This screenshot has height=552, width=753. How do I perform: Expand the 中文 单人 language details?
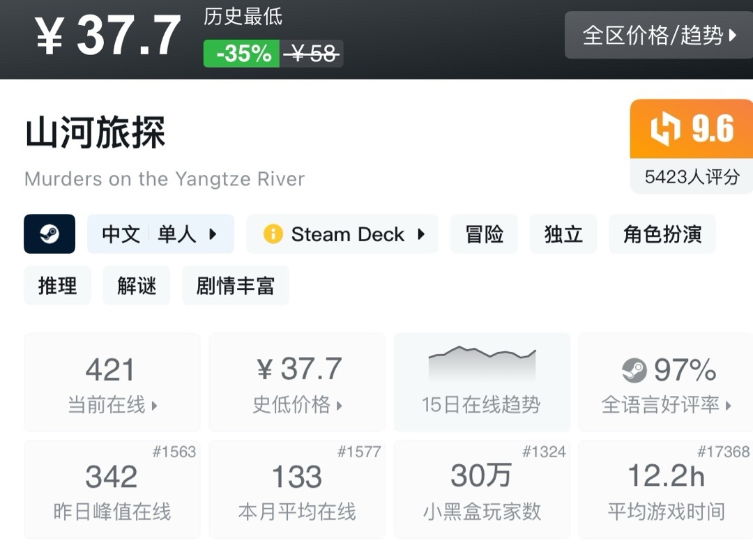[x=160, y=234]
